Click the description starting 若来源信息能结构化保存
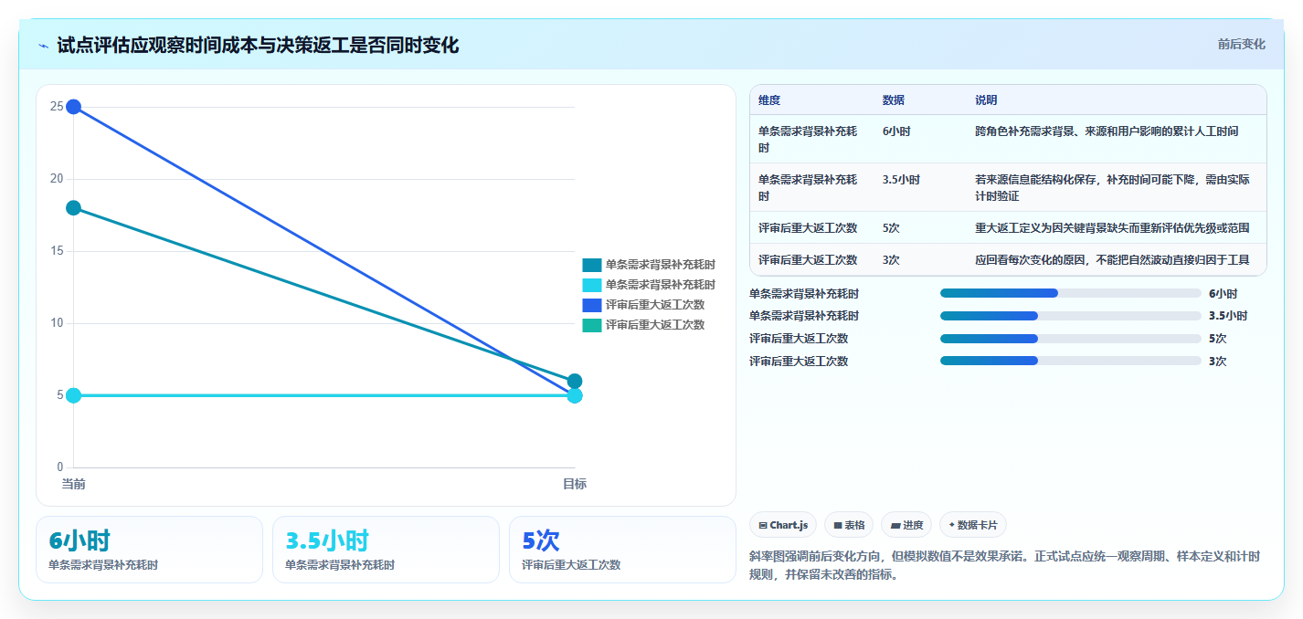This screenshot has height=619, width=1303. click(x=1112, y=187)
